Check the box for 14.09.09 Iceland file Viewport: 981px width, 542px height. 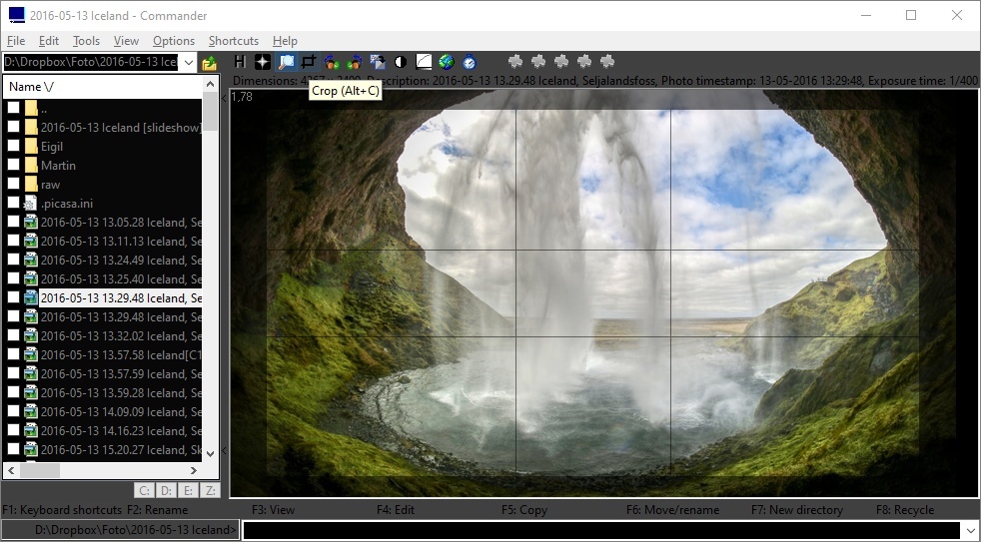(13, 411)
